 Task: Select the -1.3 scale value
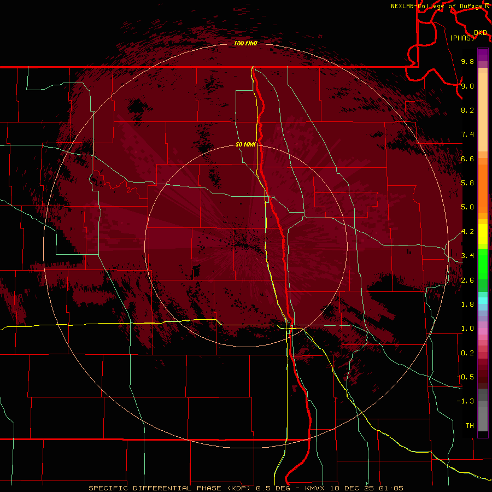pos(465,401)
